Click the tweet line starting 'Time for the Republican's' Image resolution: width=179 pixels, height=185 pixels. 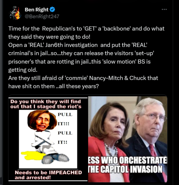click(x=86, y=28)
